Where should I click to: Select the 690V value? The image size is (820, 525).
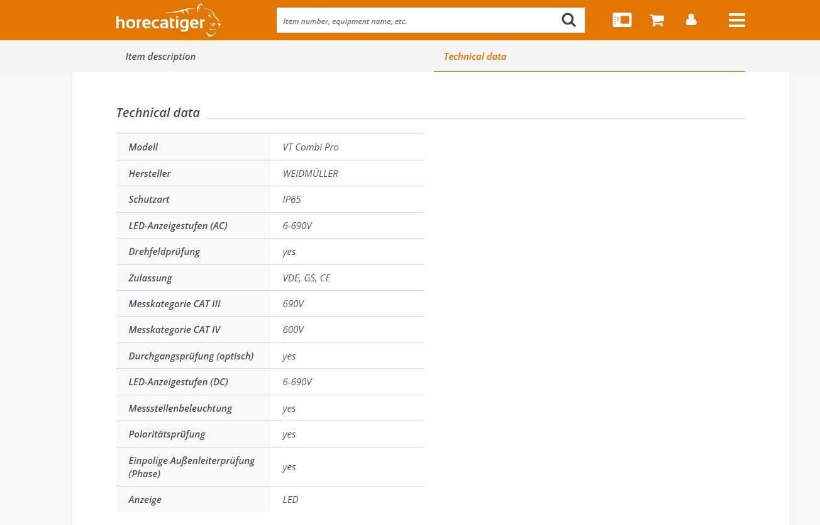(294, 303)
